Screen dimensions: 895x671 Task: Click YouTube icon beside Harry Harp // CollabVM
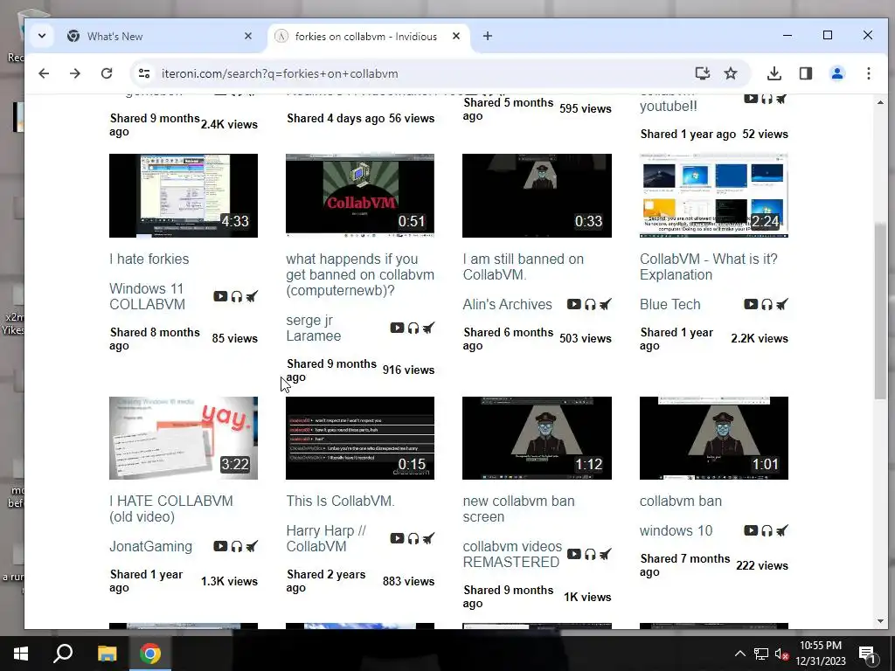point(398,538)
